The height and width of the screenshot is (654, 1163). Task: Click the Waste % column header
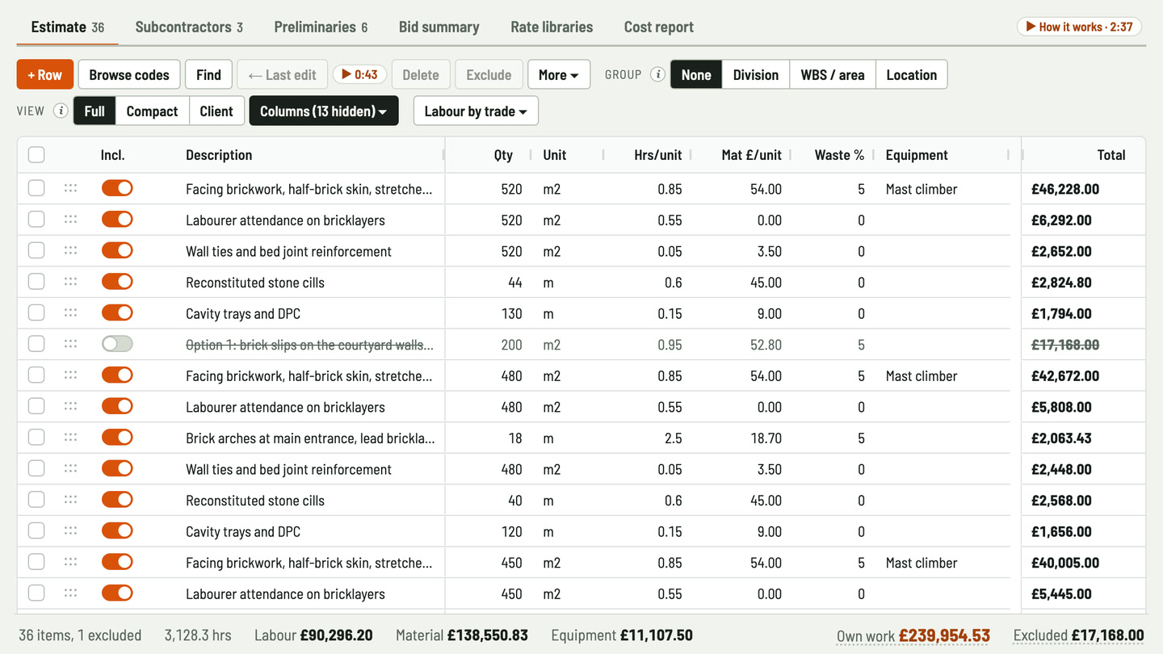[839, 155]
